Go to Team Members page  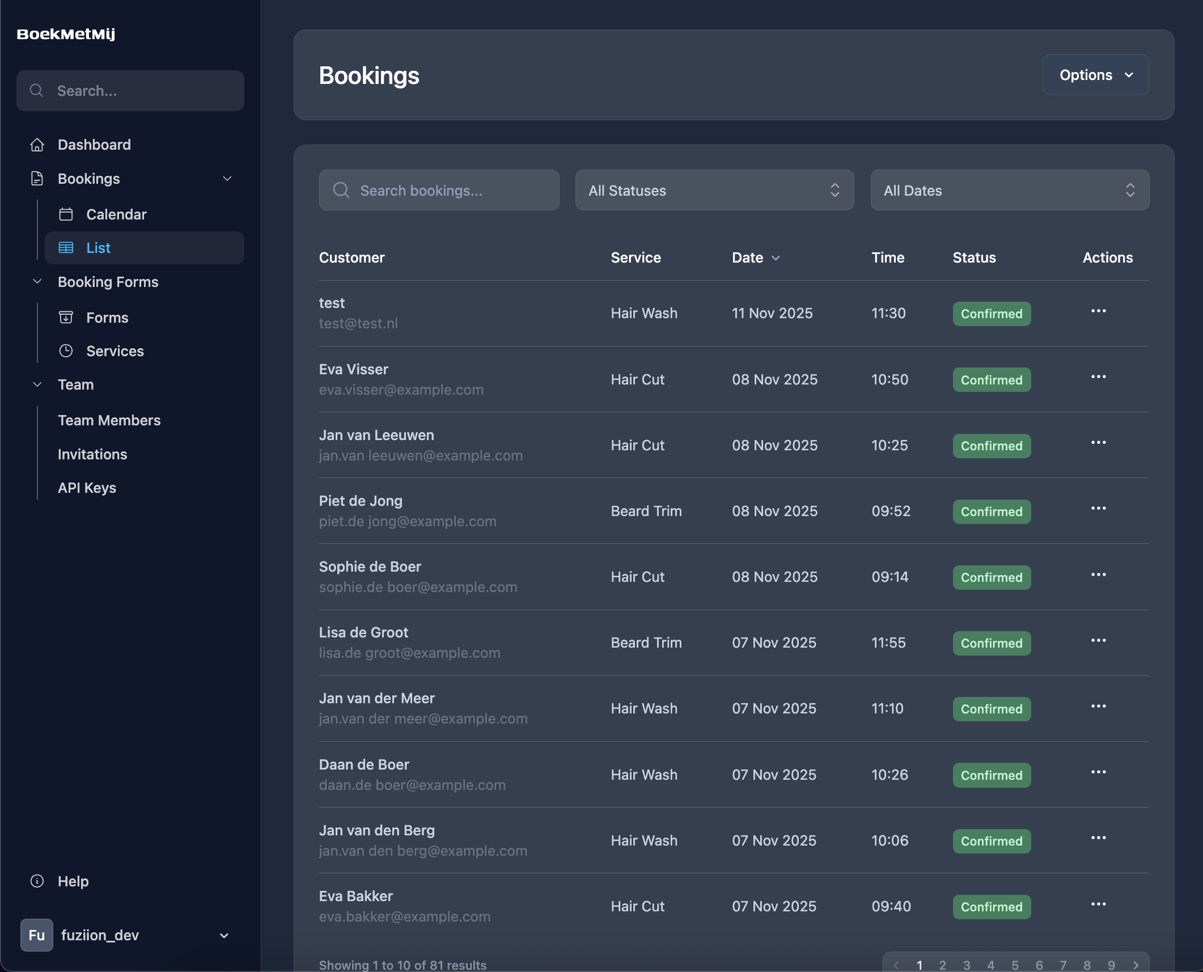(x=109, y=420)
